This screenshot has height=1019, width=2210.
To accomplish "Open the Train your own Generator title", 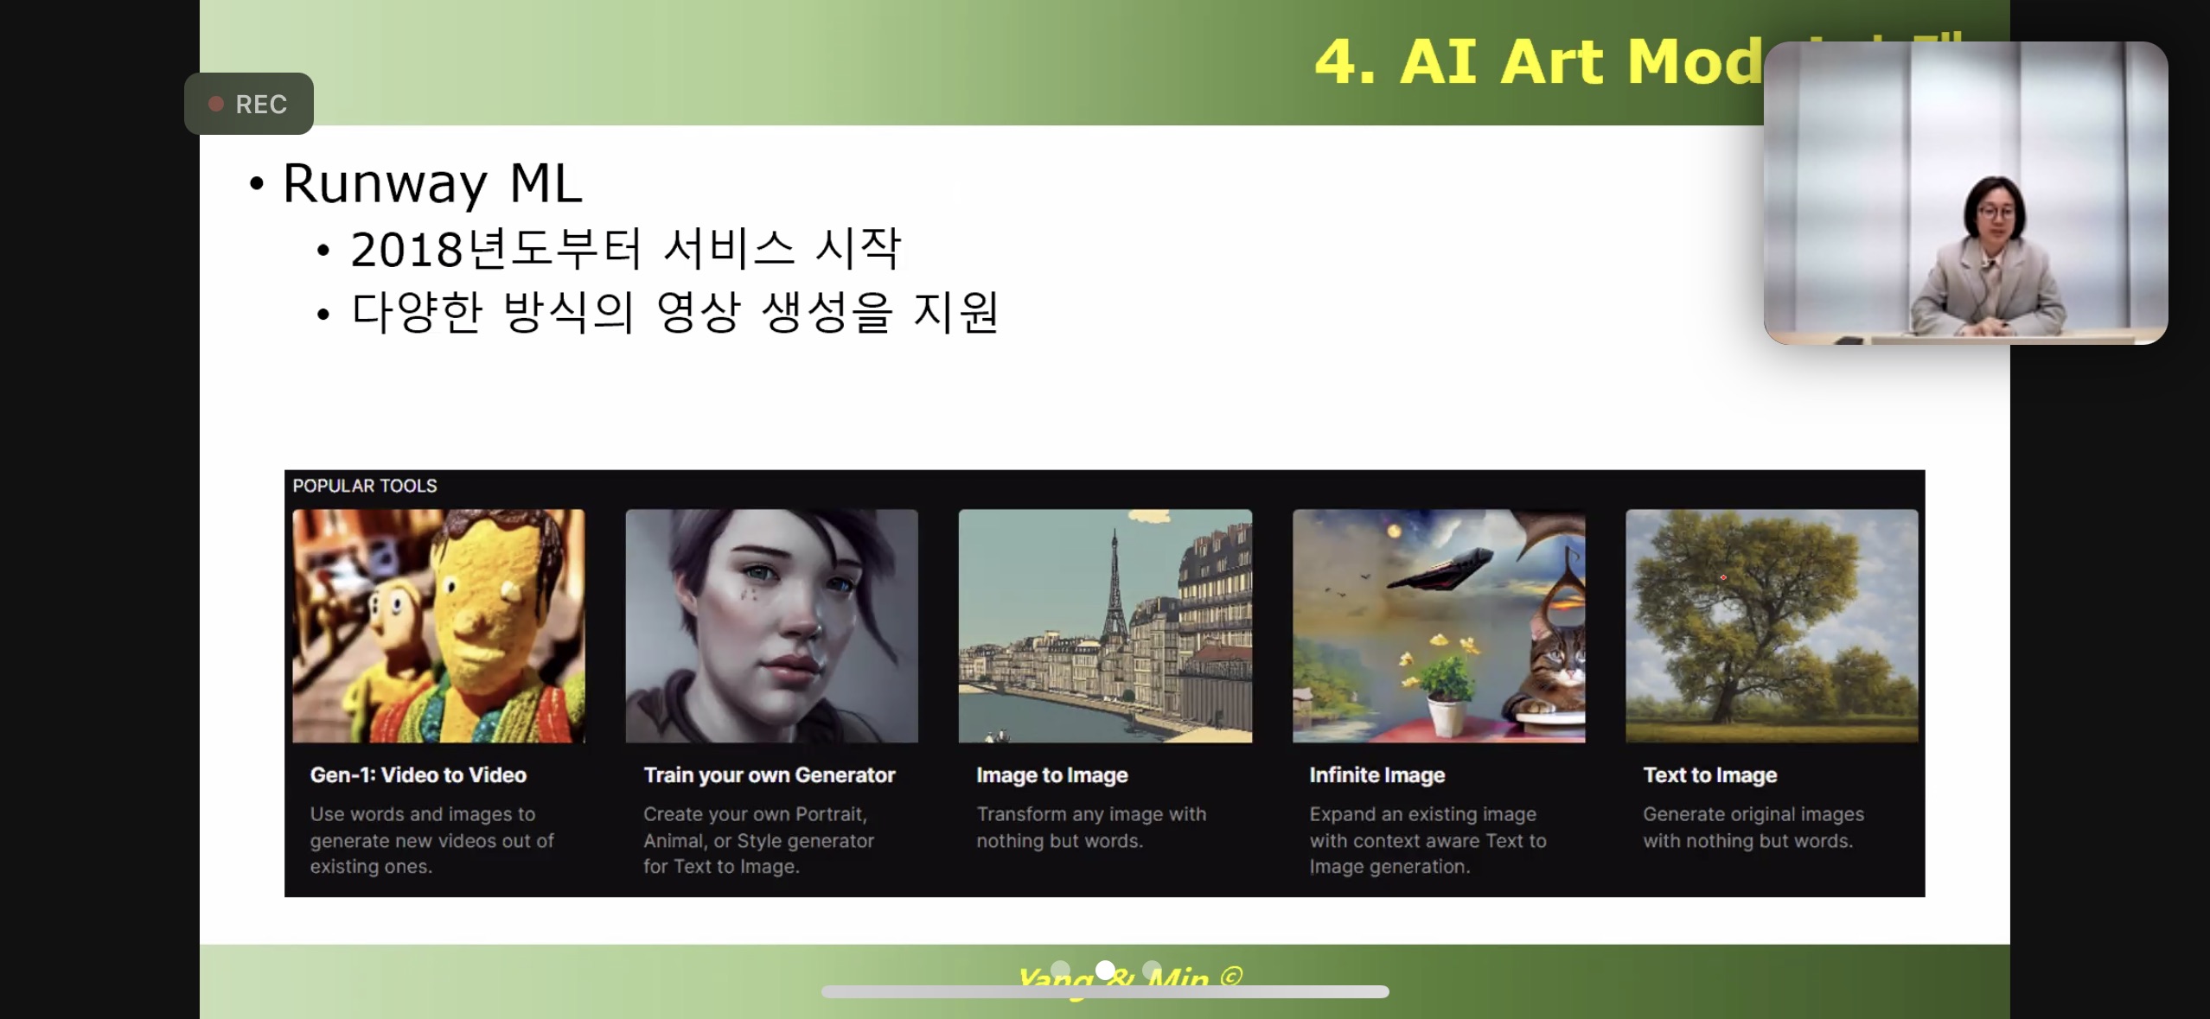I will coord(769,774).
